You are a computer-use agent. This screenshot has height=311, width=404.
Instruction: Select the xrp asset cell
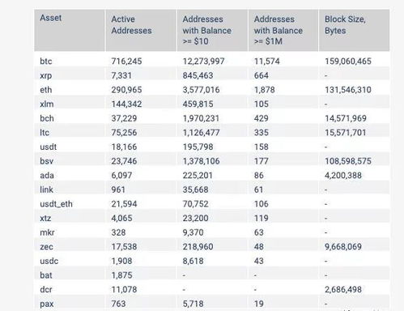pyautogui.click(x=46, y=75)
